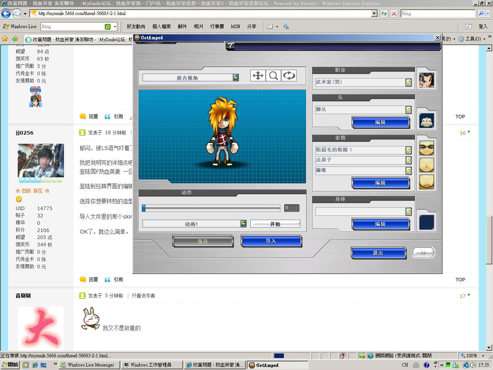Open 相片 in Windows Live toolbar
This screenshot has height=370, width=493.
[x=199, y=27]
